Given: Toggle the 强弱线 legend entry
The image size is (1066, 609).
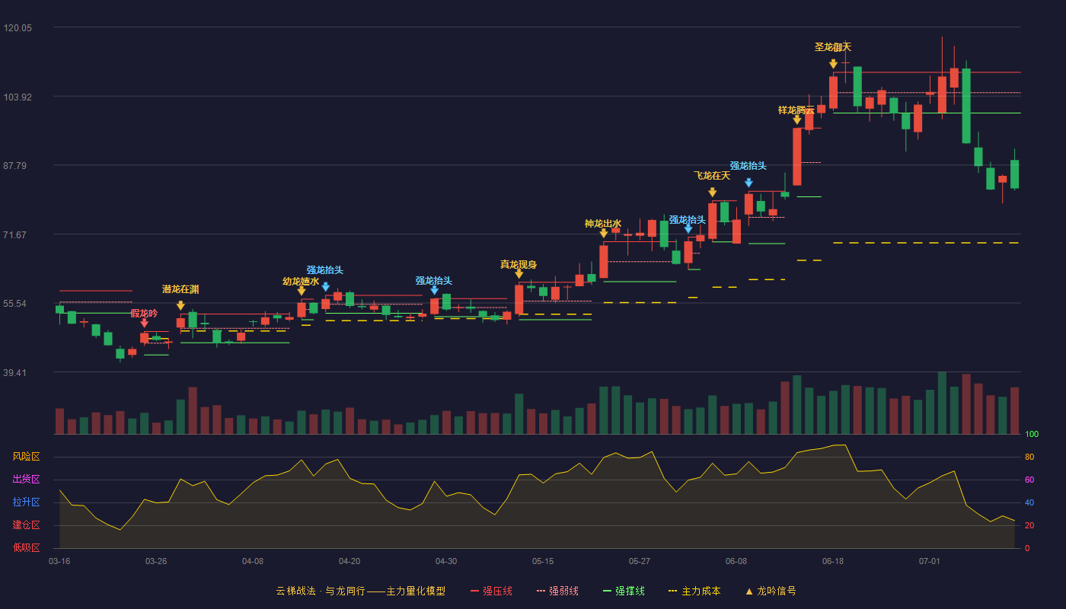Looking at the screenshot, I should (557, 591).
